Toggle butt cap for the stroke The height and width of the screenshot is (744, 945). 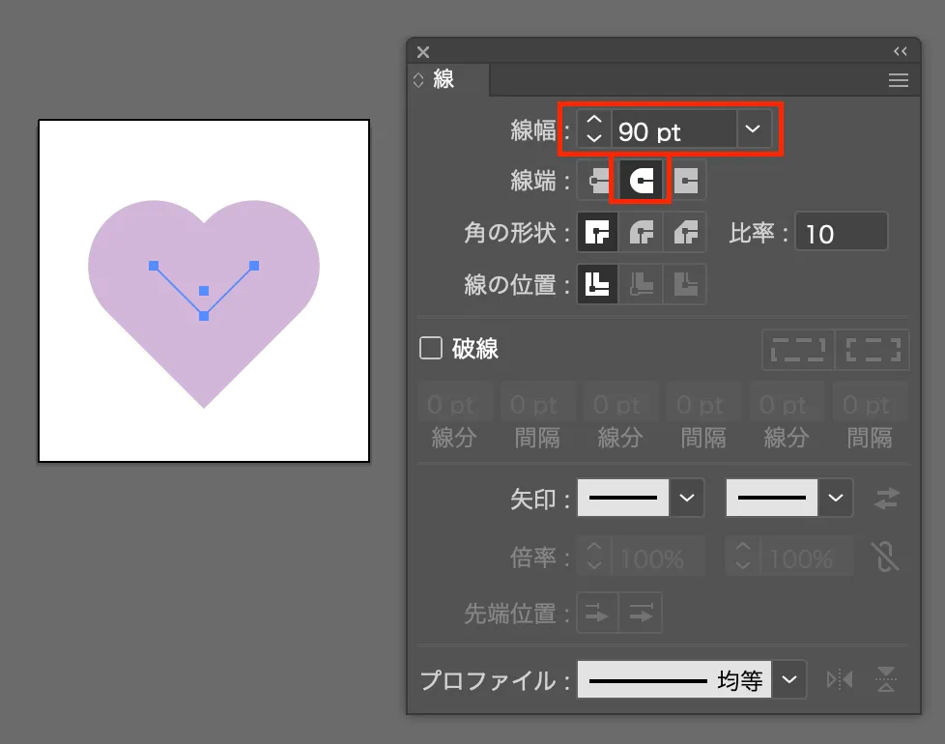(599, 180)
